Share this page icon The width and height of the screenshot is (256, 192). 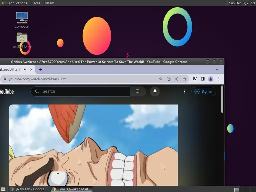click(x=177, y=79)
